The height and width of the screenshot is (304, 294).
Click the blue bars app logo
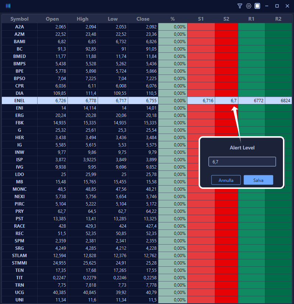tap(8, 6)
